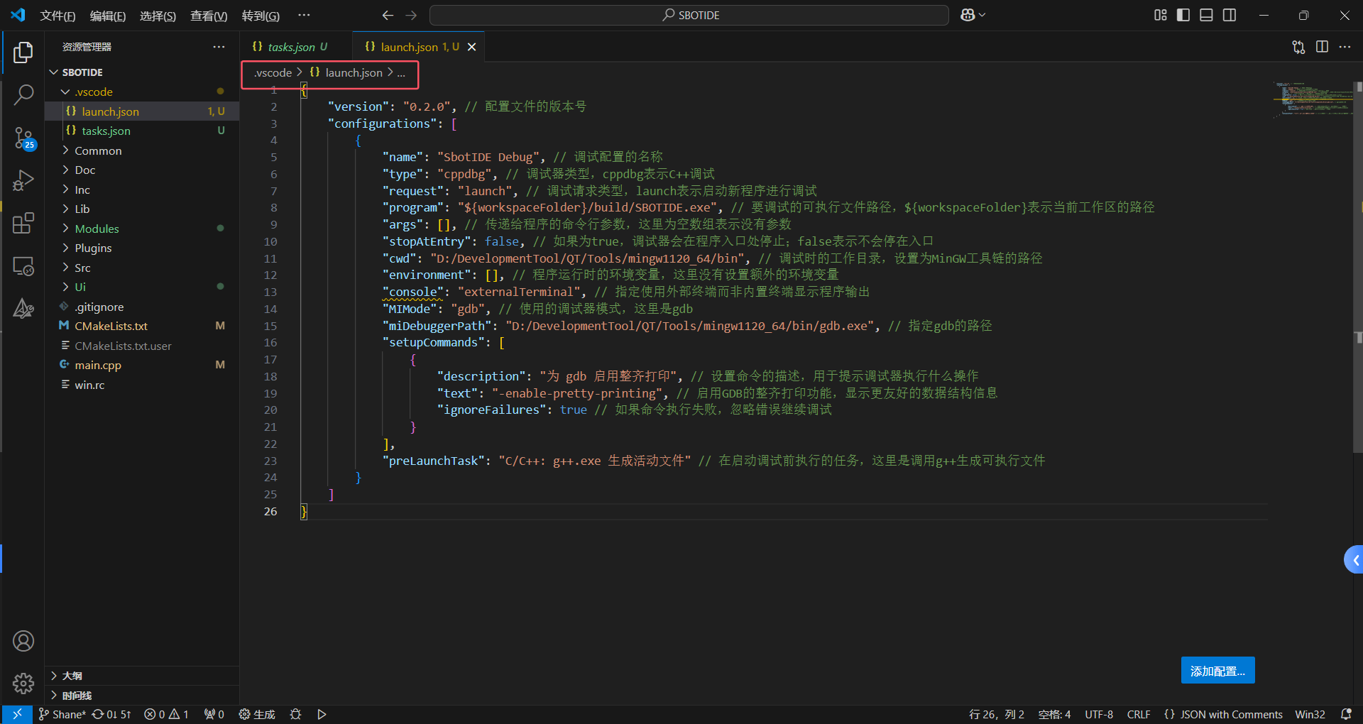Expand the 时间线 timeline section
The height and width of the screenshot is (724, 1363).
141,696
